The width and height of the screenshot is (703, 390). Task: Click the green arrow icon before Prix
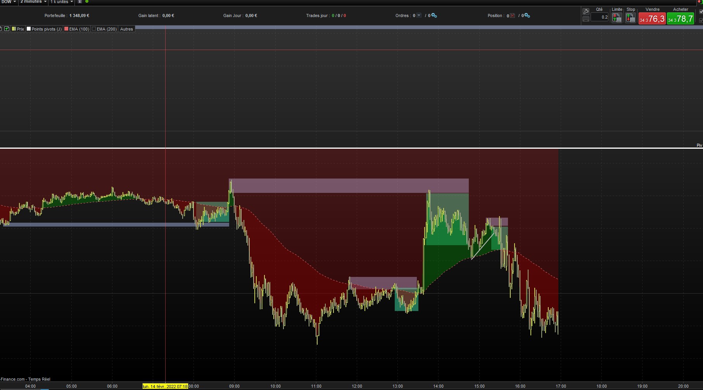click(x=7, y=29)
